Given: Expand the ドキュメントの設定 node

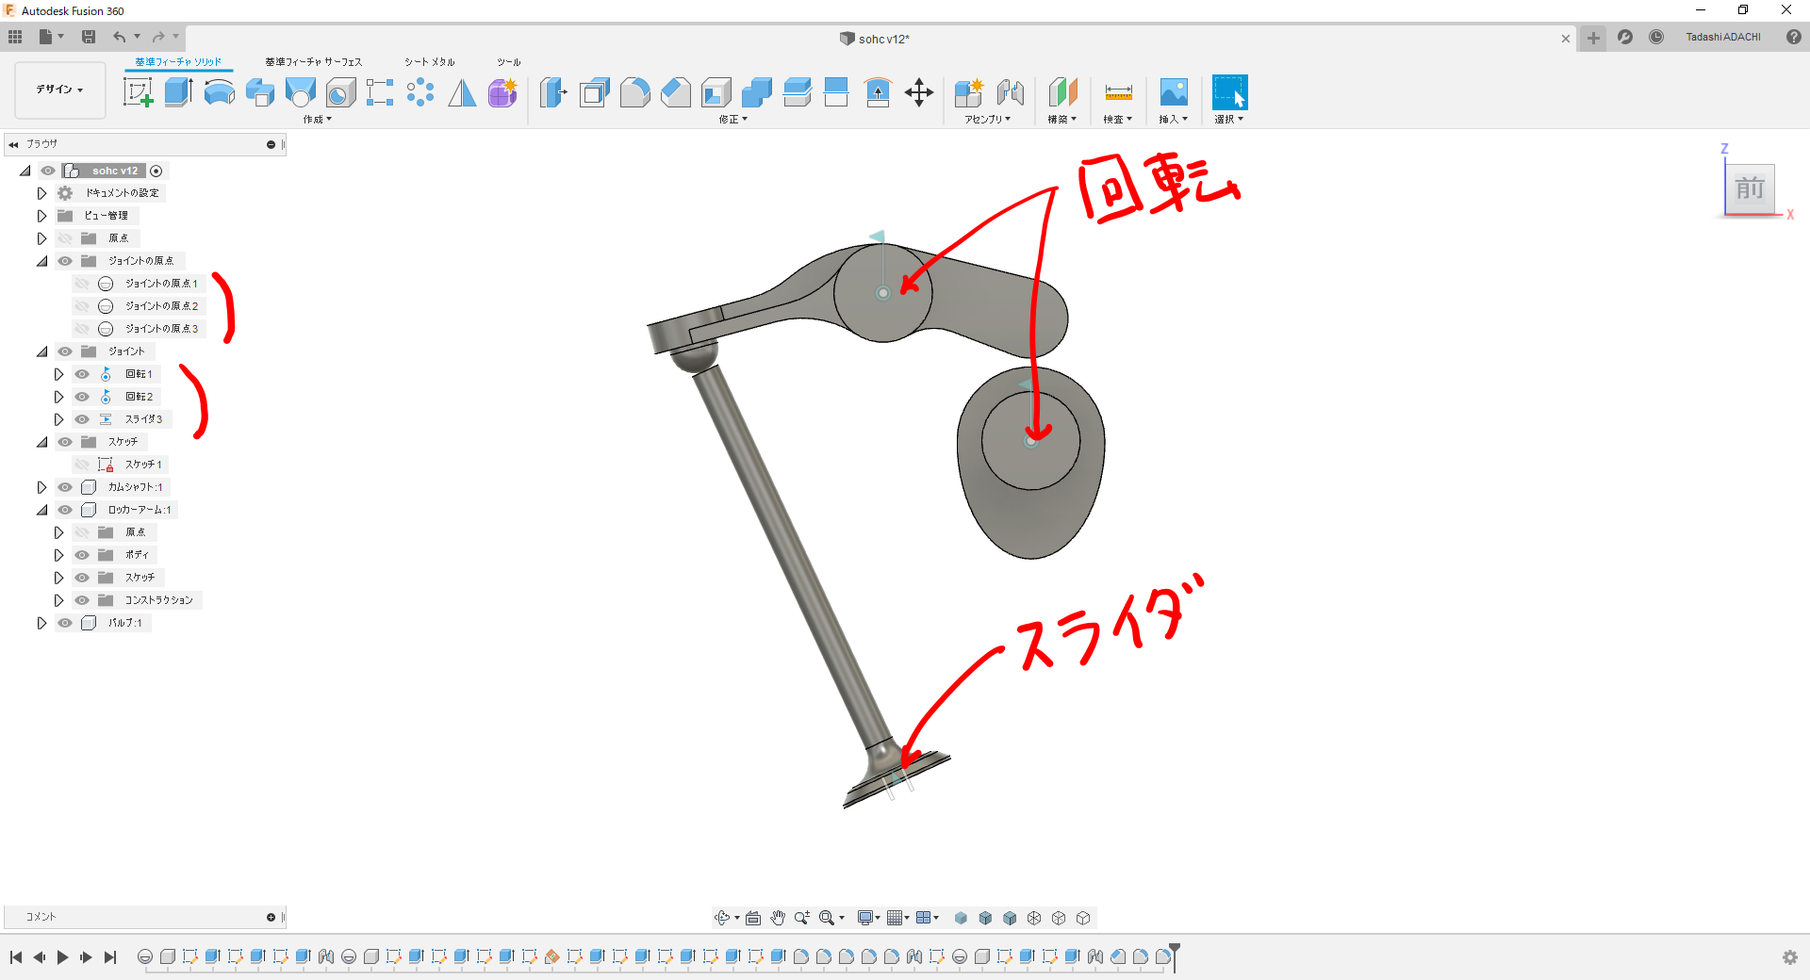Looking at the screenshot, I should pos(41,193).
